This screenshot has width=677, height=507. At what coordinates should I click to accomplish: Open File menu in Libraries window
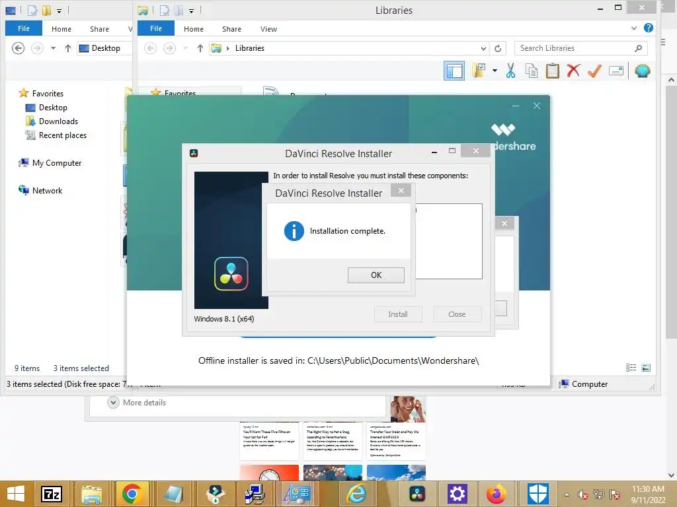tap(156, 28)
